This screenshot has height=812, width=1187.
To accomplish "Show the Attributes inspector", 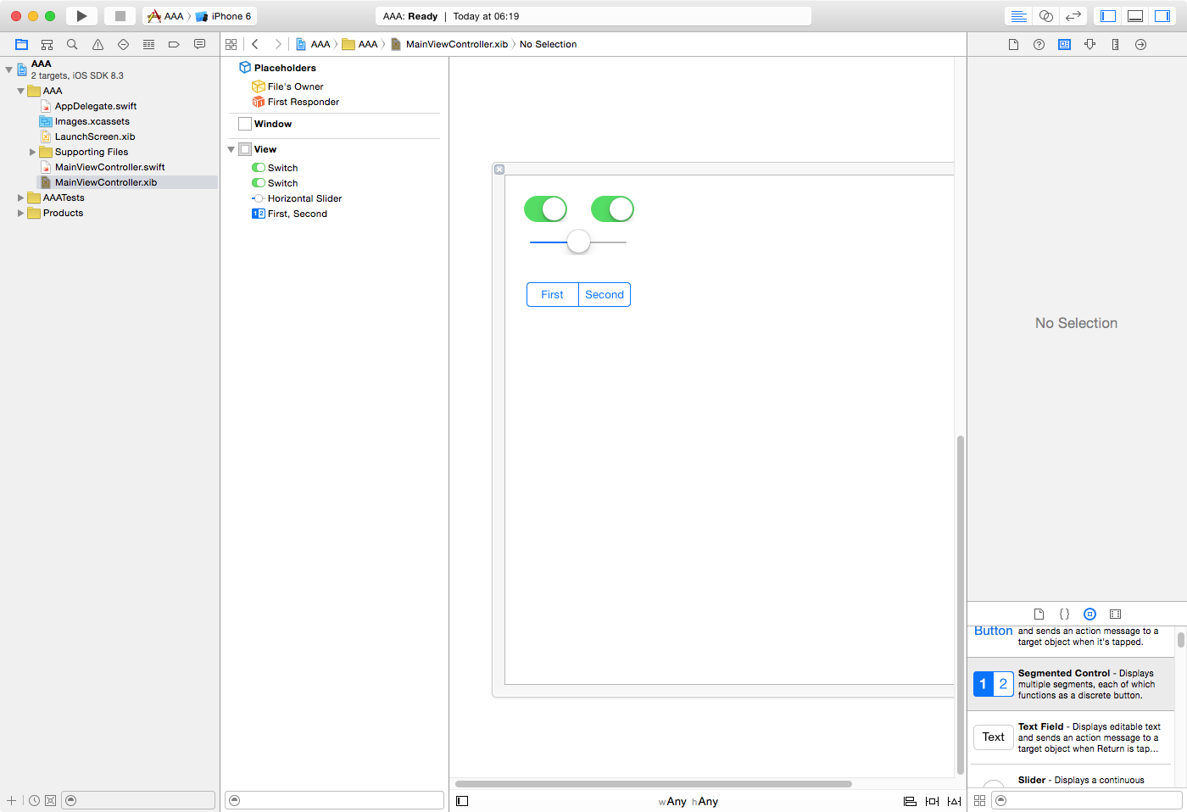I will click(x=1089, y=44).
